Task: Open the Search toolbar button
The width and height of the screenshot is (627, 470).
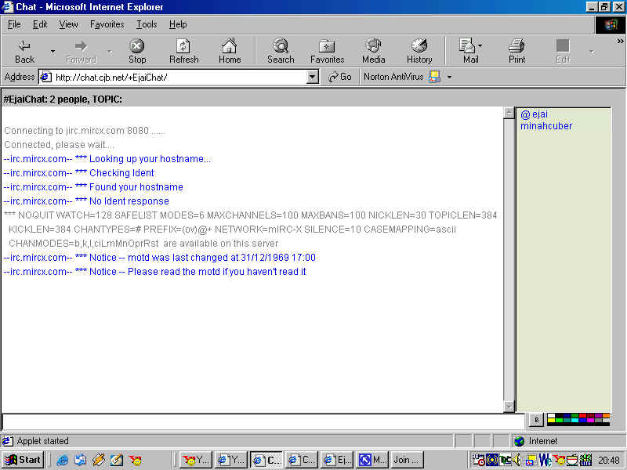Action: 281,51
